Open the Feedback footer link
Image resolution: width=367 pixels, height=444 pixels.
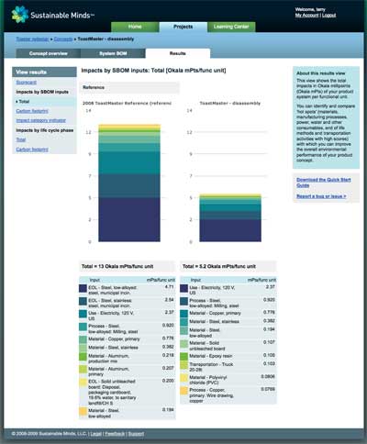115,434
